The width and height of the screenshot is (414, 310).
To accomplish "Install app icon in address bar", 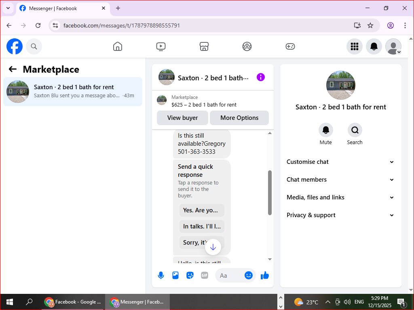I will [x=357, y=25].
